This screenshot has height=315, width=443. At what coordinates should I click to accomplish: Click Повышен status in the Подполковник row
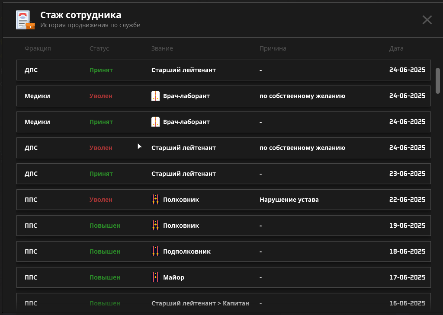point(105,251)
